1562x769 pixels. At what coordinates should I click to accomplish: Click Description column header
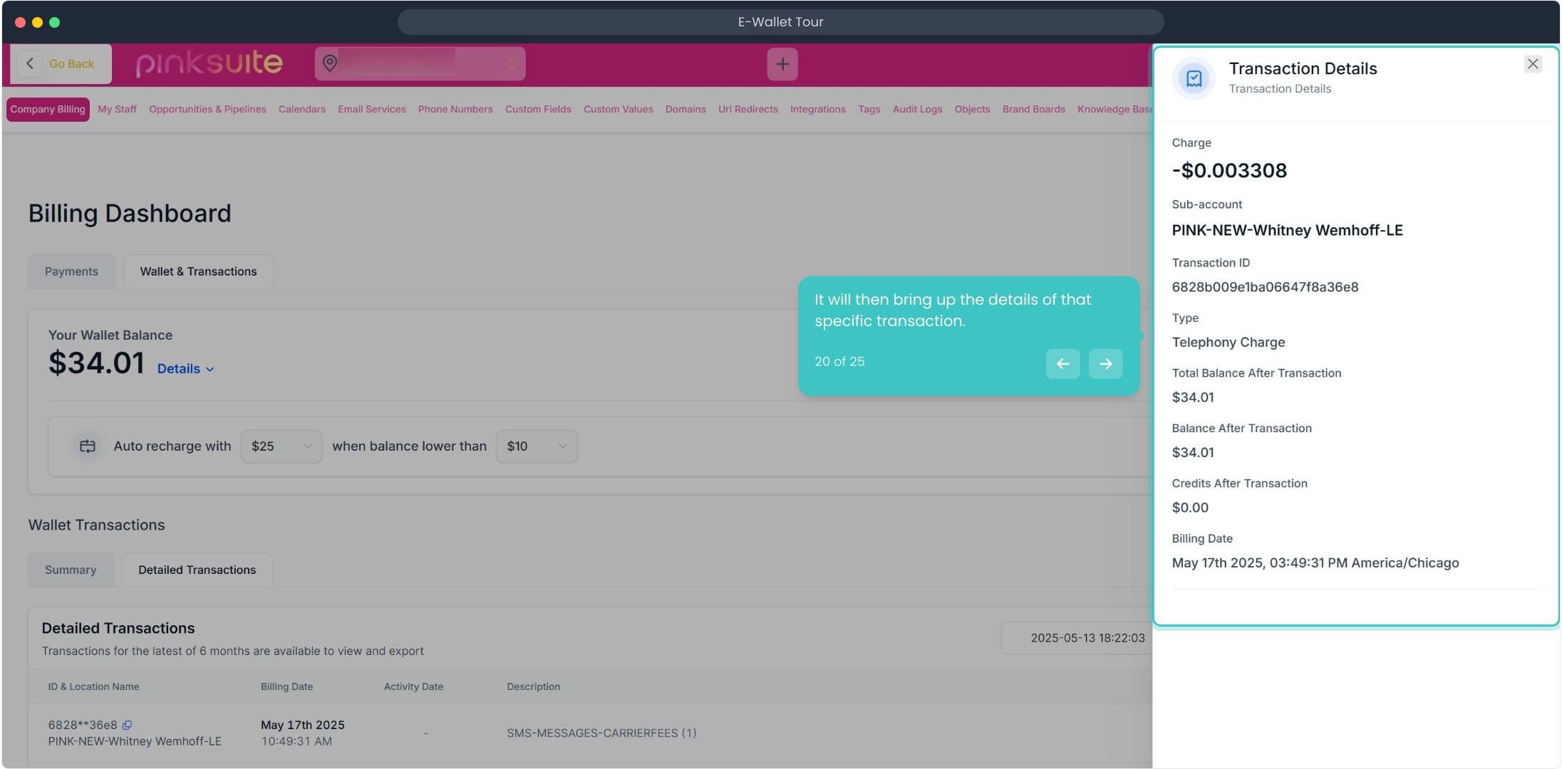tap(533, 687)
